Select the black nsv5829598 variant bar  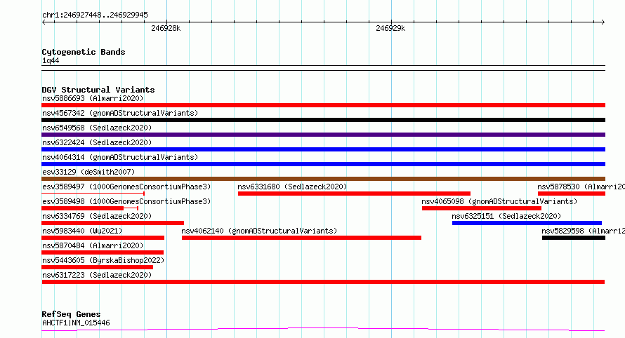coord(574,238)
